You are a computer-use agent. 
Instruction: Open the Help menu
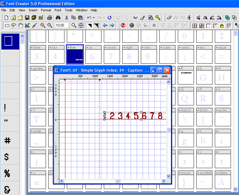tap(94, 10)
